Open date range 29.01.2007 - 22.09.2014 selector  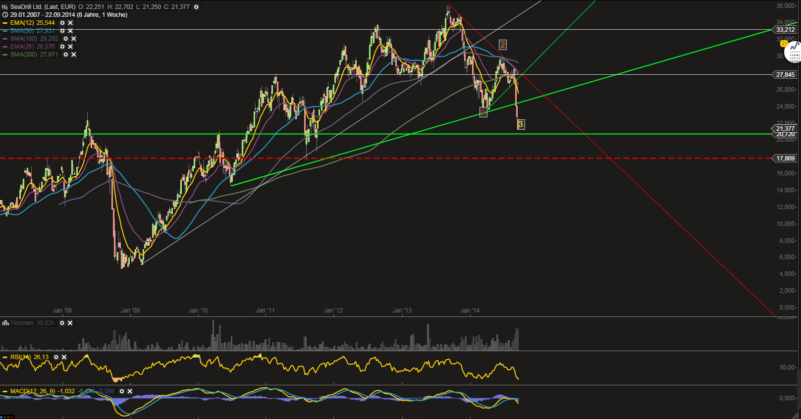(x=69, y=15)
